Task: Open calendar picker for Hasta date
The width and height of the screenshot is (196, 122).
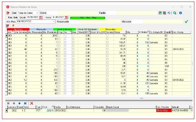Action: (x=66, y=17)
